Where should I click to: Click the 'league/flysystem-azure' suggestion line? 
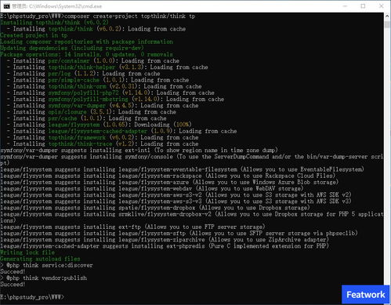click(169, 182)
